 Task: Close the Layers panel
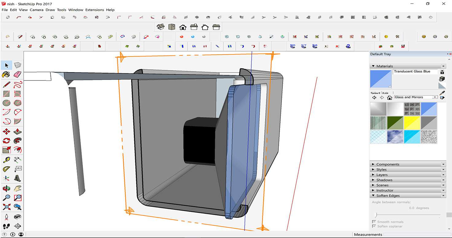[x=443, y=175]
